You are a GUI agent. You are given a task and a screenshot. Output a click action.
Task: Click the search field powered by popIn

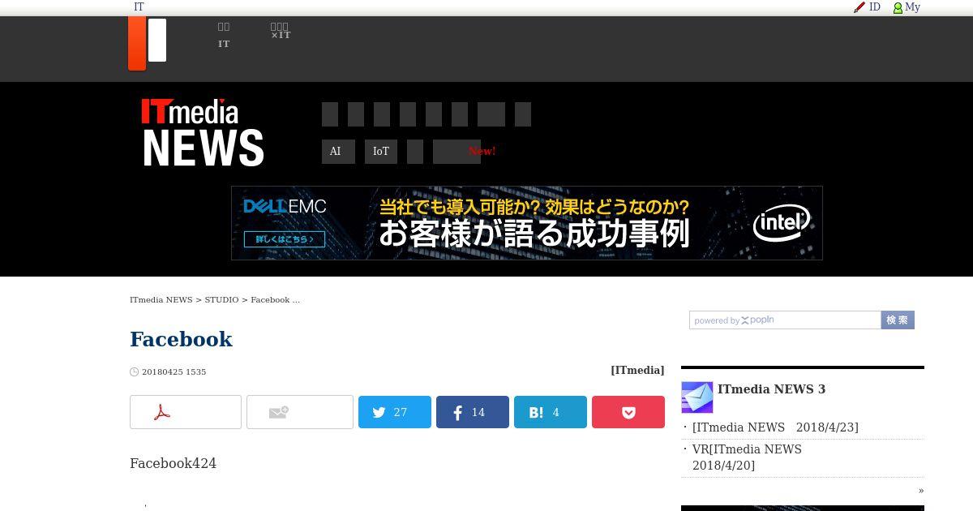pyautogui.click(x=785, y=320)
